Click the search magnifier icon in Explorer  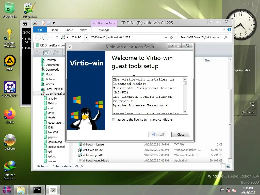click(225, 38)
